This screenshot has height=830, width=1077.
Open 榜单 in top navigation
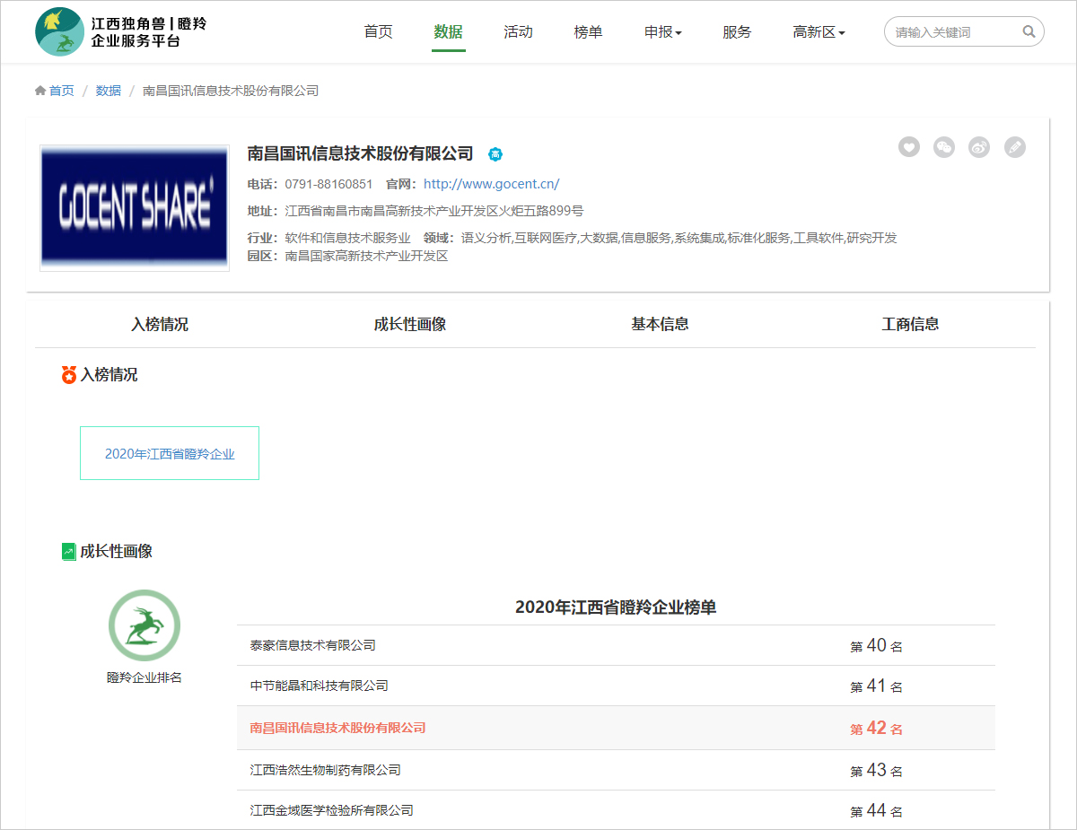(588, 32)
